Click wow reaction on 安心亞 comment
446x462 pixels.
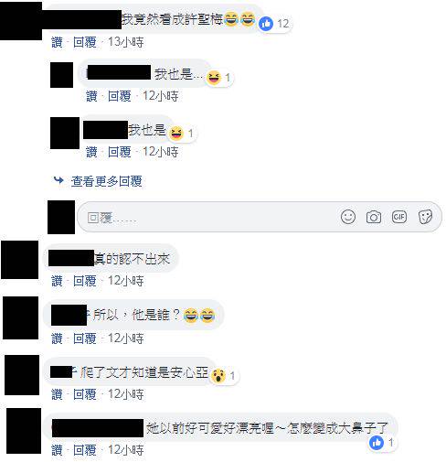click(x=223, y=375)
